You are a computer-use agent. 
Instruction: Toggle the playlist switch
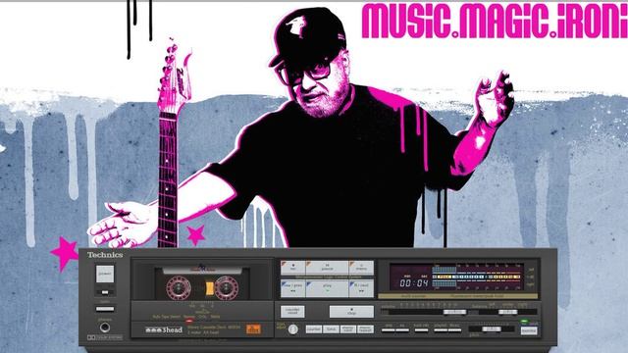[441, 329]
